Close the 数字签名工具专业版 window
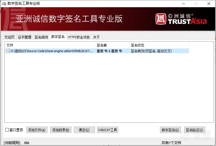216x146 pixels. tap(209, 4)
